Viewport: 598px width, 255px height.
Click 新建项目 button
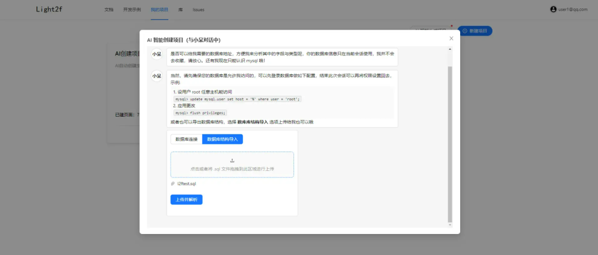pos(475,31)
